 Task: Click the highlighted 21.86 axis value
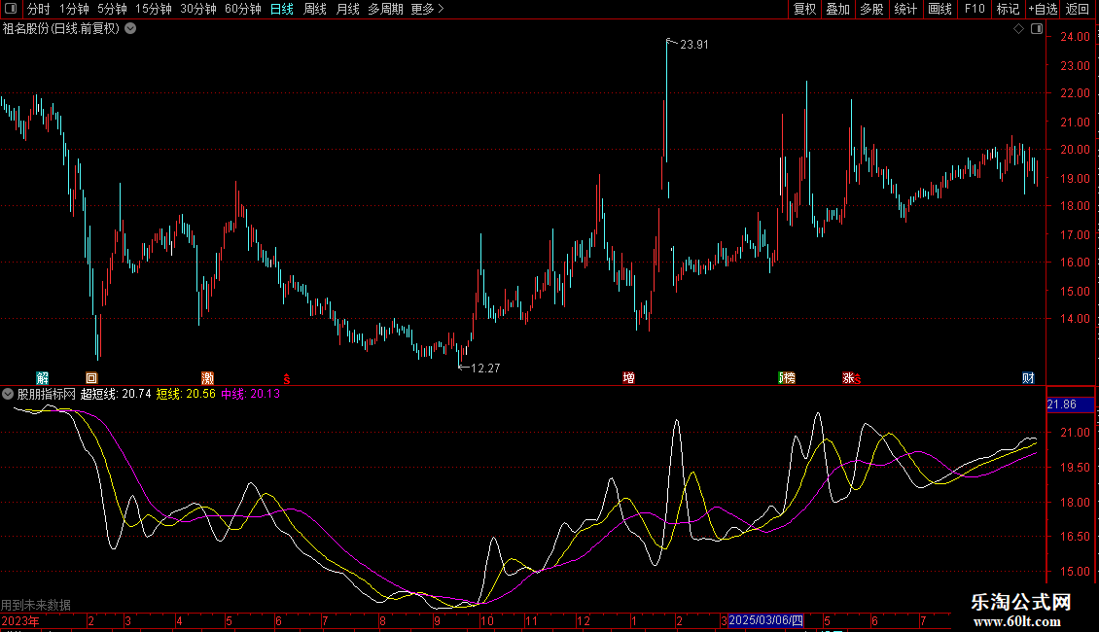1070,404
